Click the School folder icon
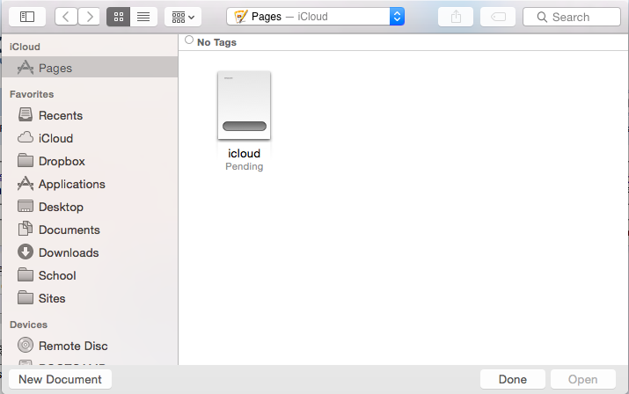 26,275
